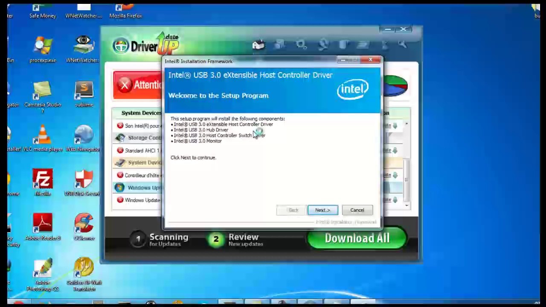
Task: Launch Camtasia Studio 7 from the desktop
Action: click(x=43, y=97)
